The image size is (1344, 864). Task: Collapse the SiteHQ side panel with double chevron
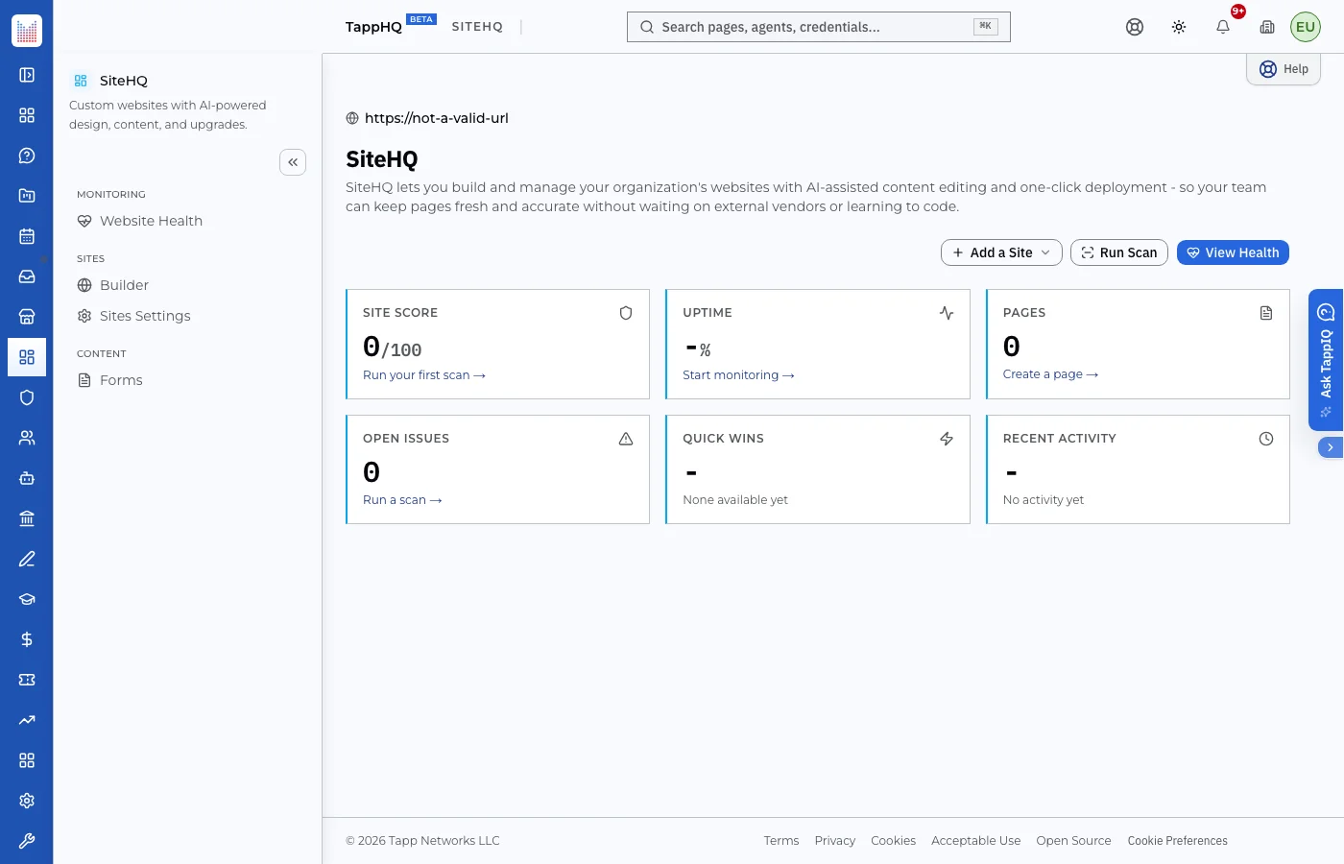(x=293, y=162)
